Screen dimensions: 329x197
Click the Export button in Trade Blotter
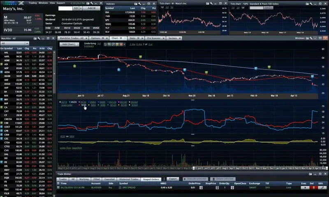click(173, 179)
